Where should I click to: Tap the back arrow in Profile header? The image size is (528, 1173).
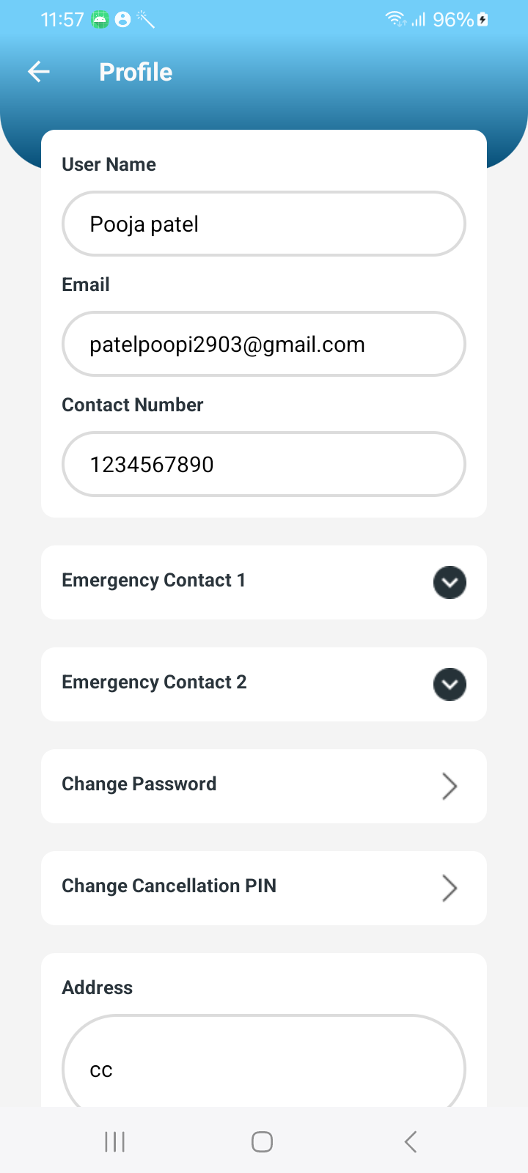(x=39, y=72)
